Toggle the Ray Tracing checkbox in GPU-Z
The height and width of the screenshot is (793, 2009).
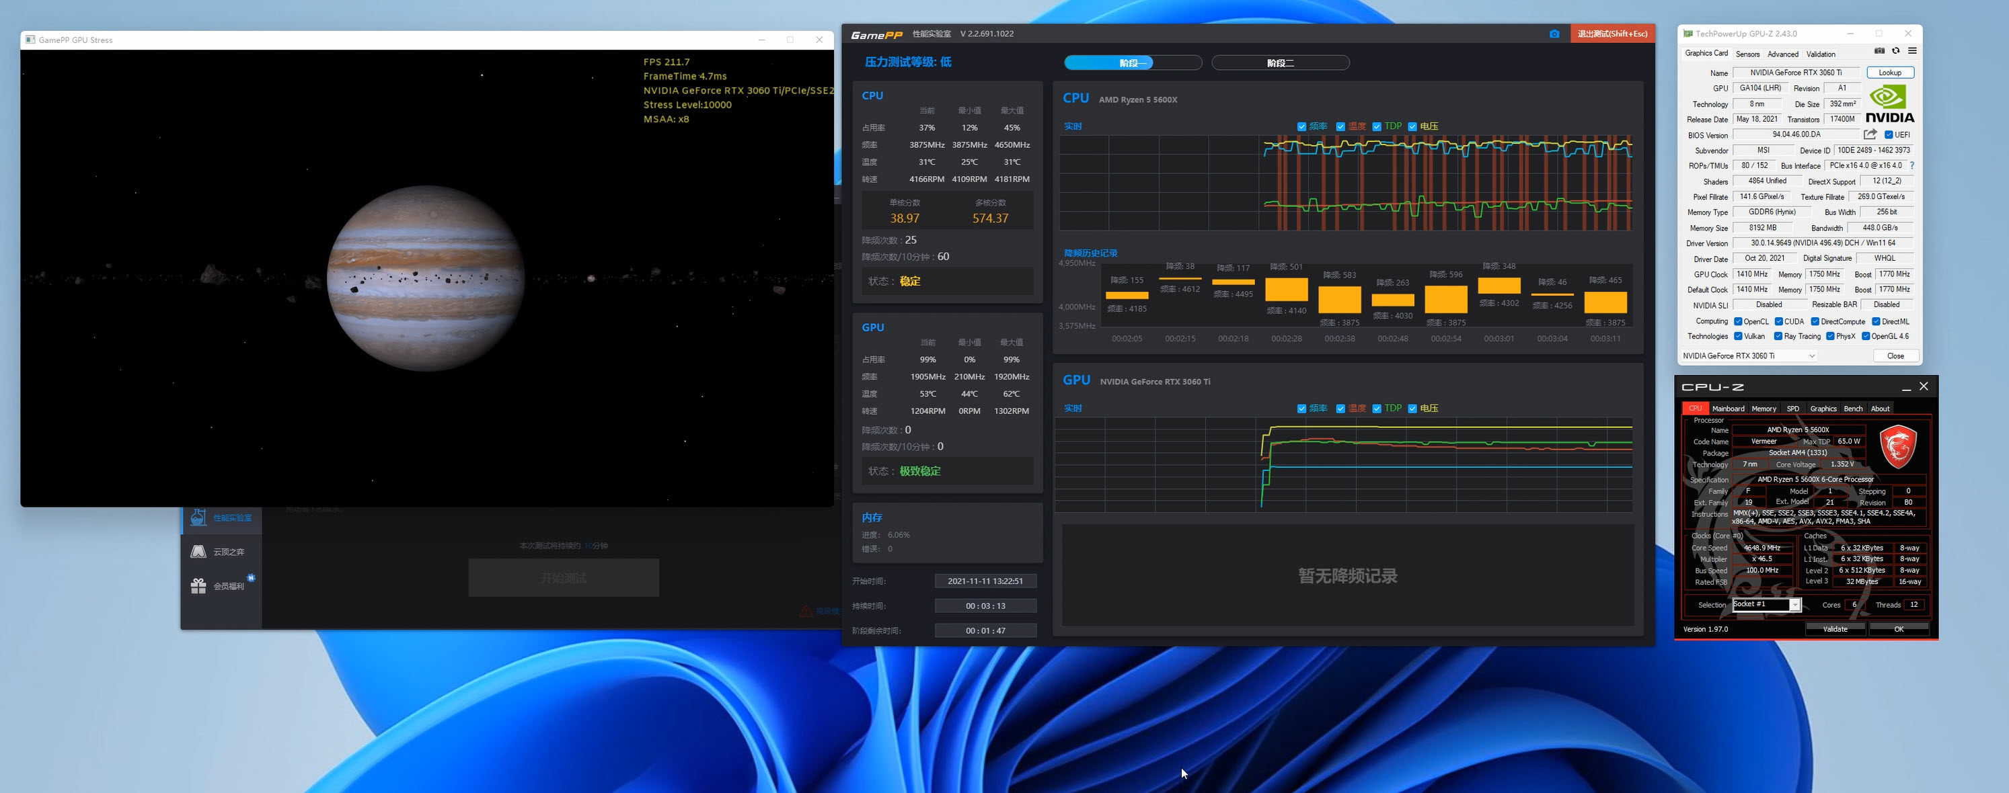pos(1778,336)
